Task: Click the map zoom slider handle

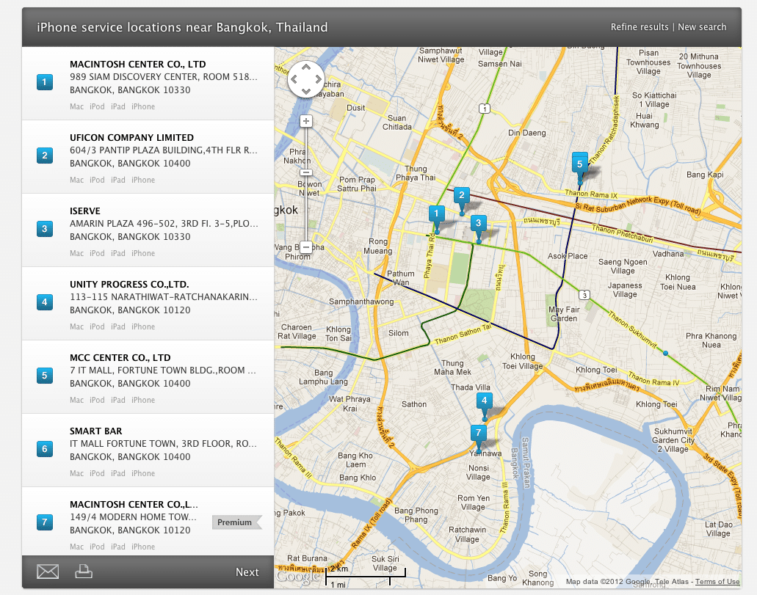Action: pos(305,172)
